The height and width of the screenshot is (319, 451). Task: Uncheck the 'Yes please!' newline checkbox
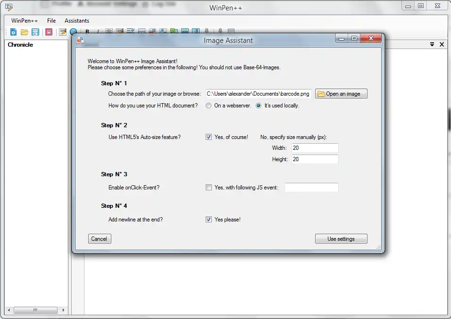point(209,220)
